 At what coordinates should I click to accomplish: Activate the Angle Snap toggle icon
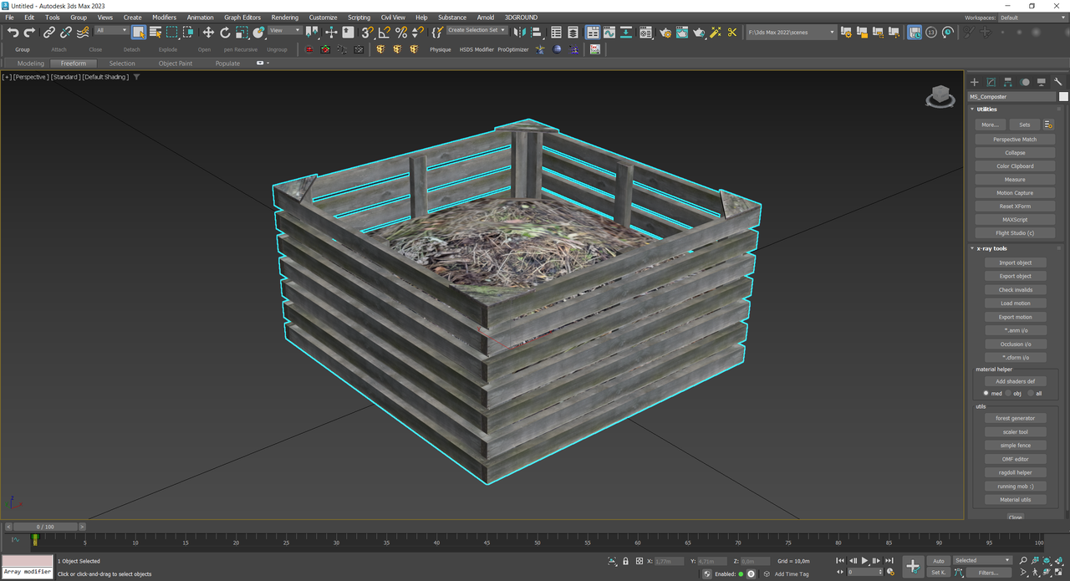pyautogui.click(x=384, y=33)
